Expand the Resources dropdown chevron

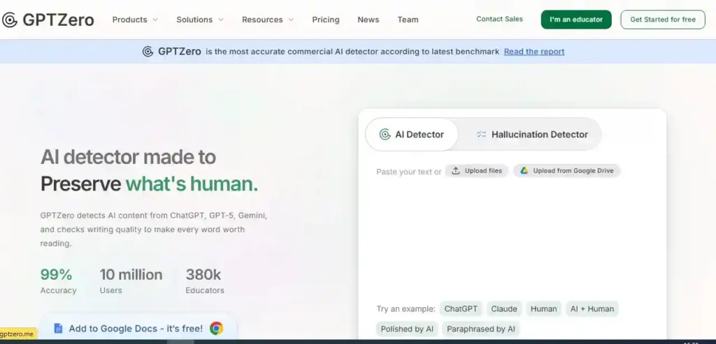click(x=291, y=20)
